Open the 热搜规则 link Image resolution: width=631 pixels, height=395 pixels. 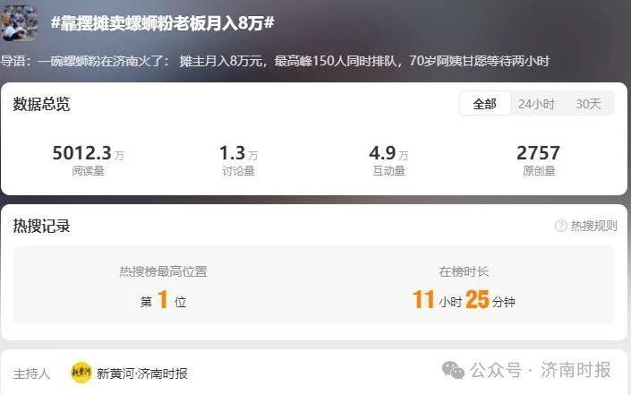pos(593,226)
